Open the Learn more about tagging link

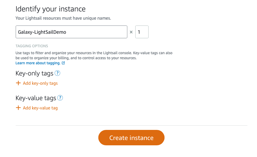38,63
